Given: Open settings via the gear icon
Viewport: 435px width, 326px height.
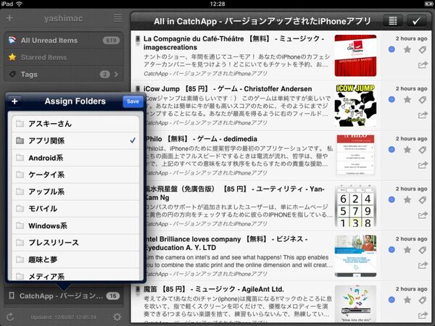Looking at the screenshot, I should click(117, 317).
